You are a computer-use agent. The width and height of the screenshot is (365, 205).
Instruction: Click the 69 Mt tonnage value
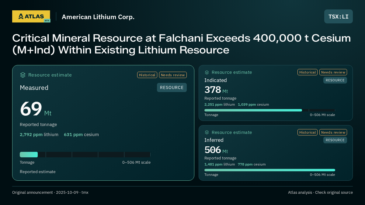36,109
